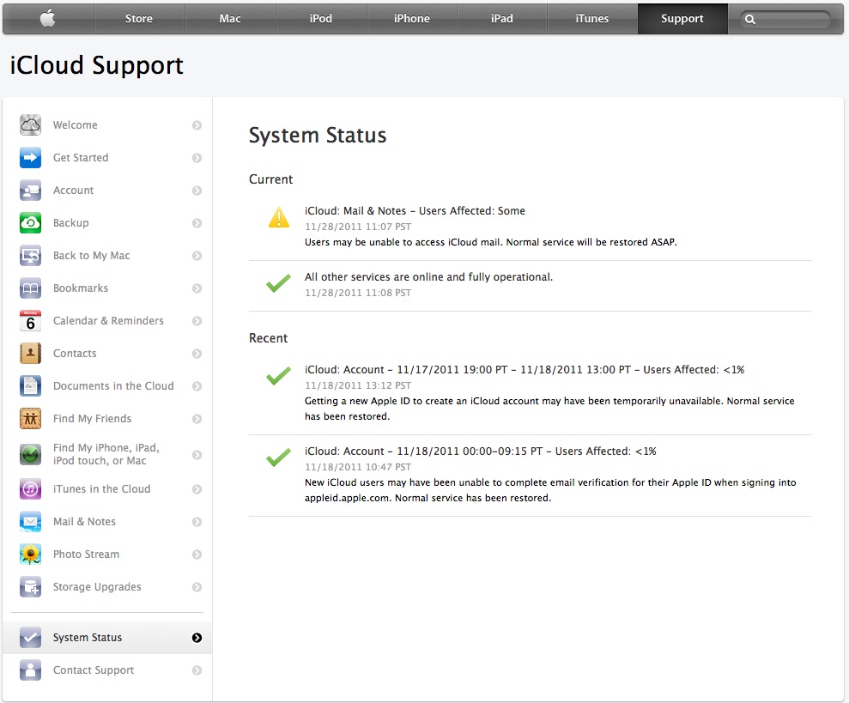Click the System Status checkmark icon in sidebar
Viewport: 849px width, 703px height.
[30, 638]
